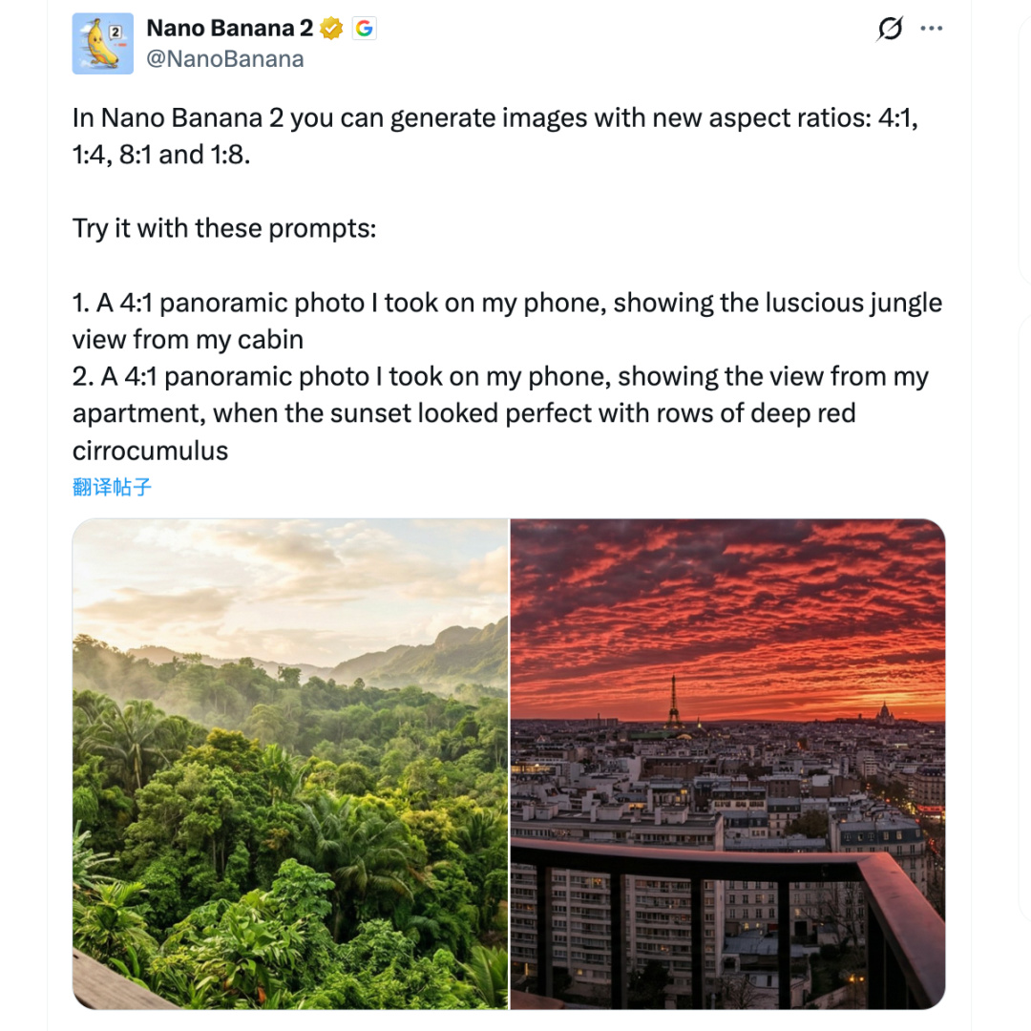Click the 'Try it with these prompts:' line
The width and height of the screenshot is (1031, 1031).
coord(224,229)
